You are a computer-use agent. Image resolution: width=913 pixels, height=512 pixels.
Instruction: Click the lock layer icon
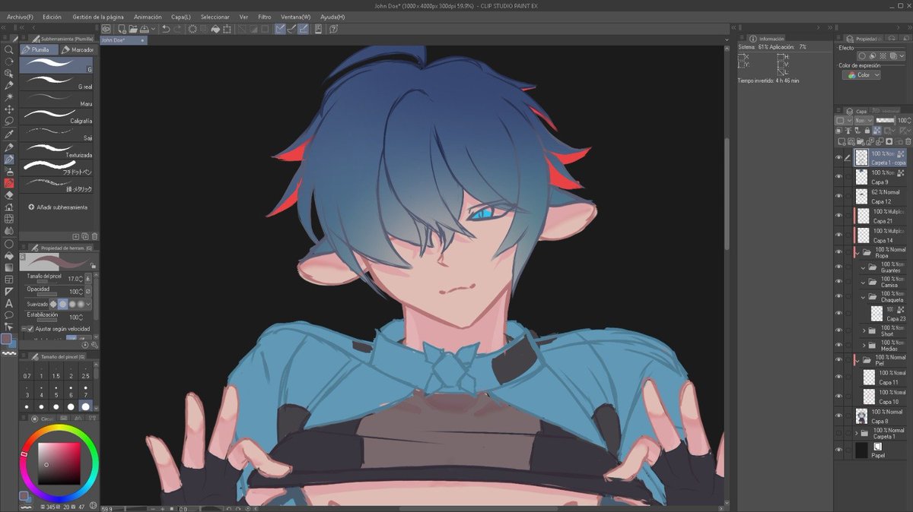pyautogui.click(x=867, y=131)
